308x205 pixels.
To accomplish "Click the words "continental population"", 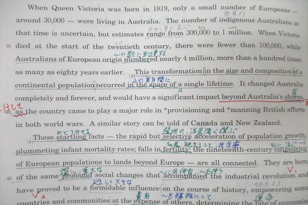I will (55, 85).
